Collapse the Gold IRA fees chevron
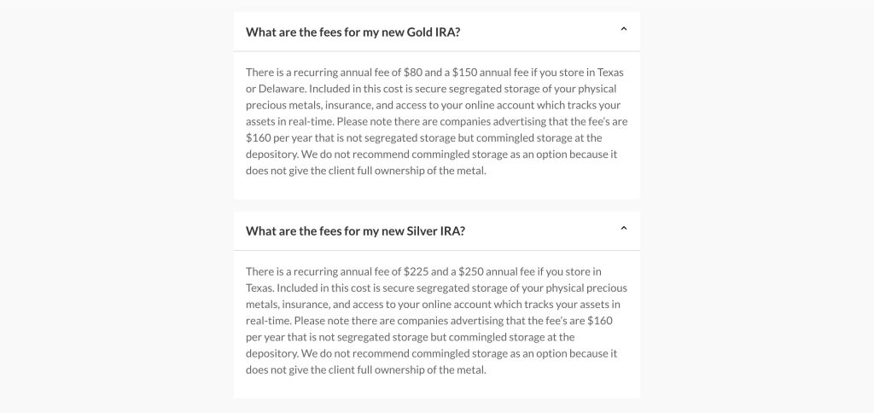 click(x=623, y=30)
